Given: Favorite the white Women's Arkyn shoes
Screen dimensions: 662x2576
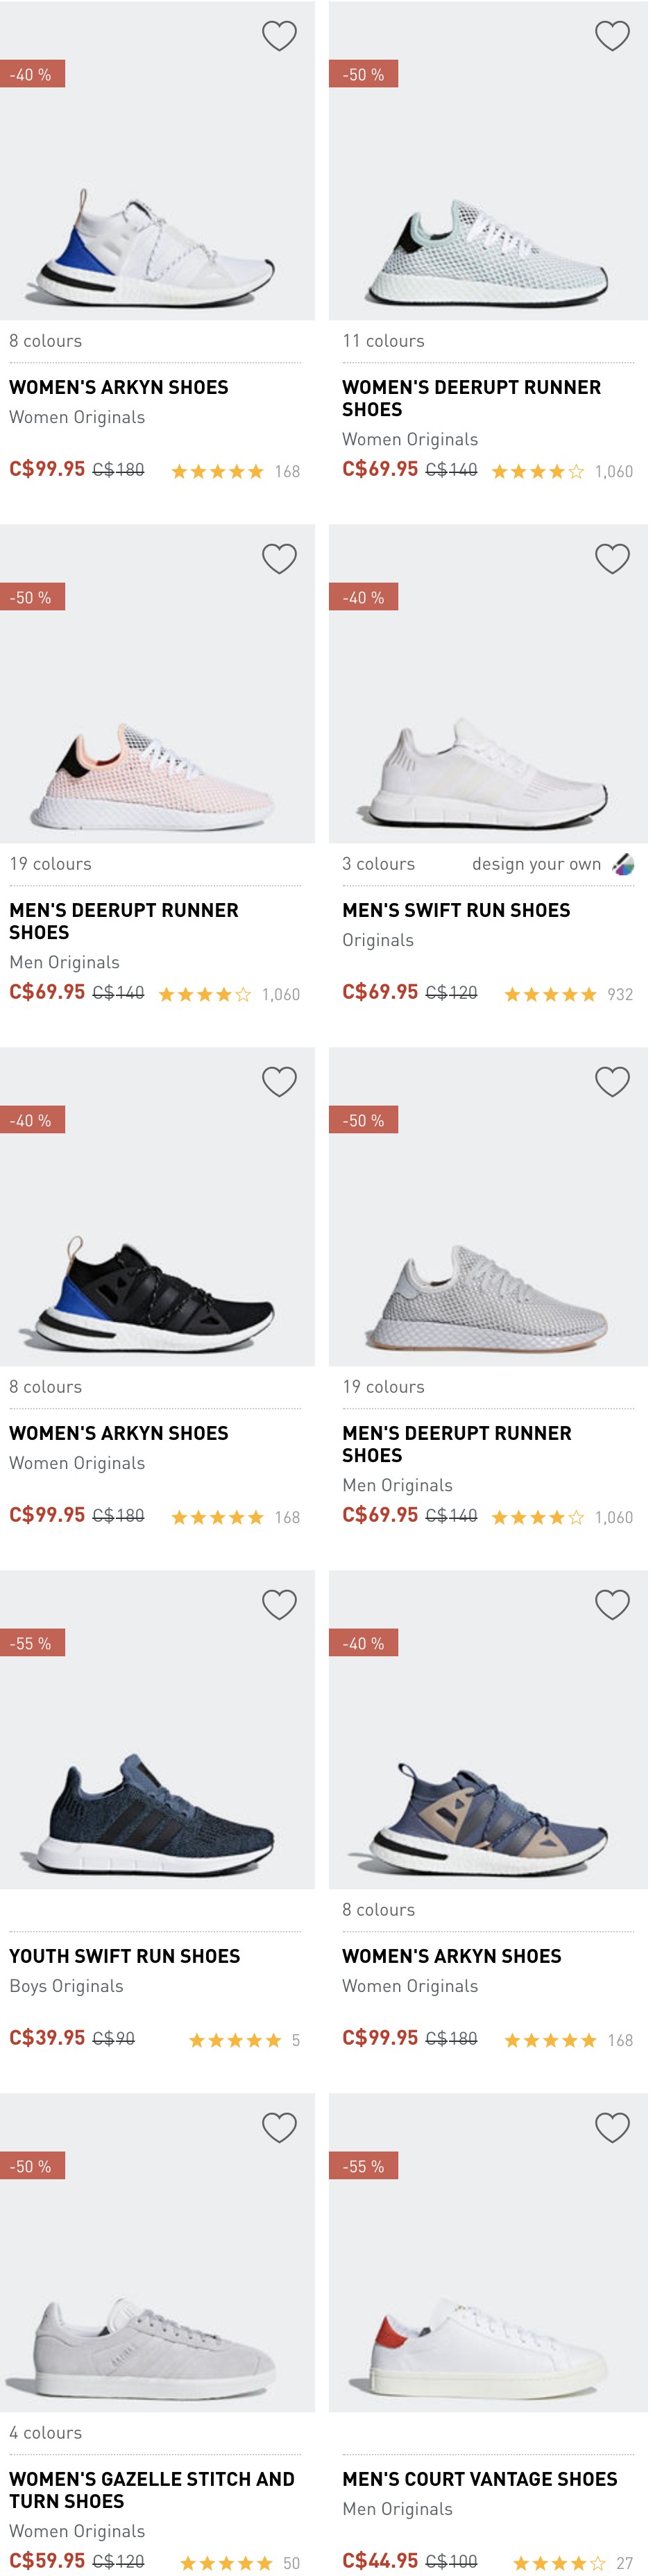Looking at the screenshot, I should (279, 36).
